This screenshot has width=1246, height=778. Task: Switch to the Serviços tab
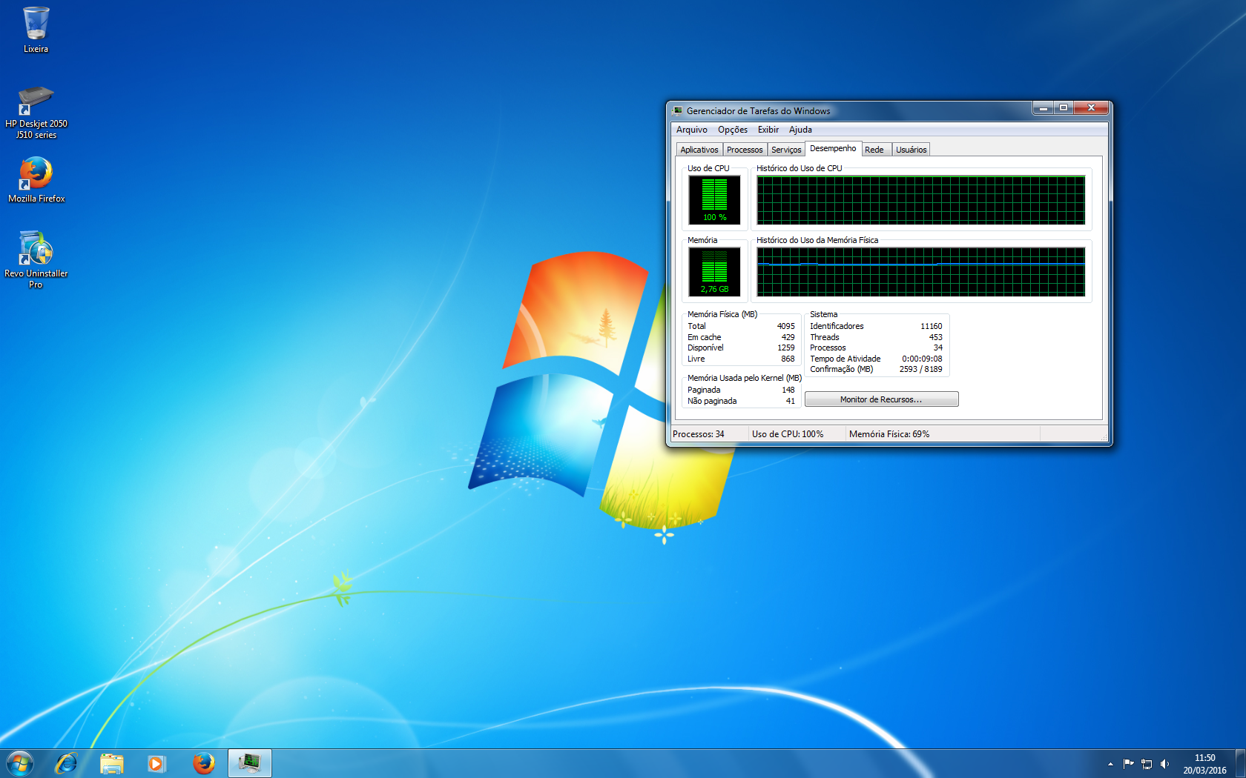point(786,150)
